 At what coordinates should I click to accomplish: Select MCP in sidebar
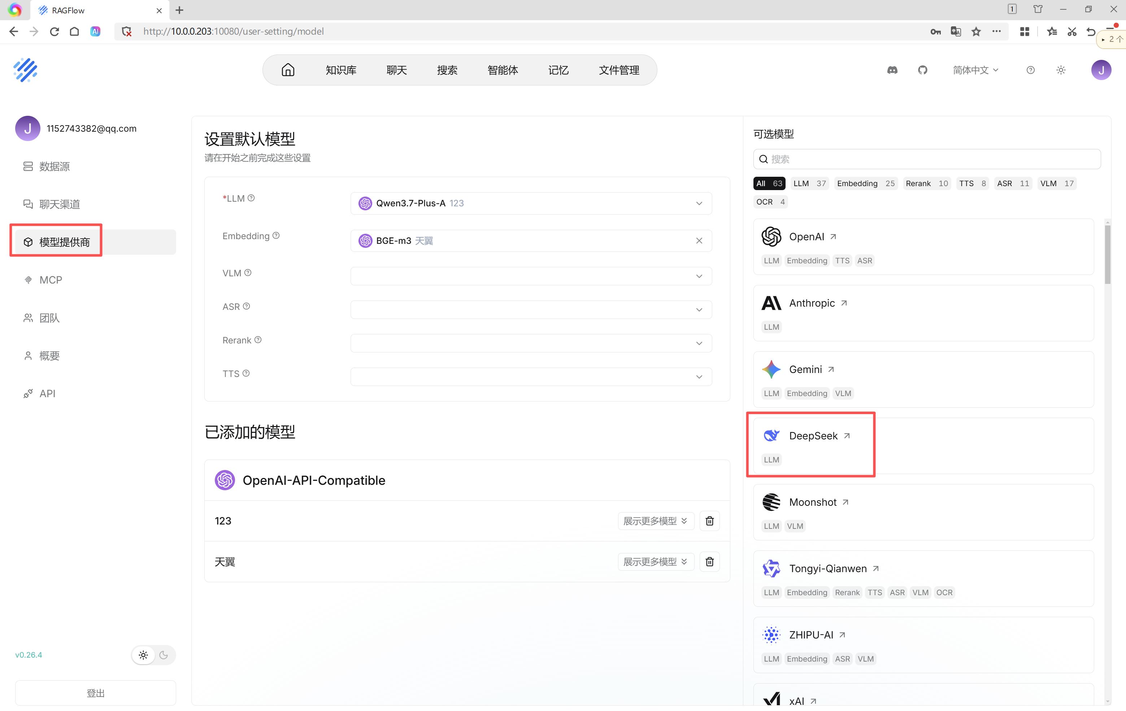pos(95,280)
